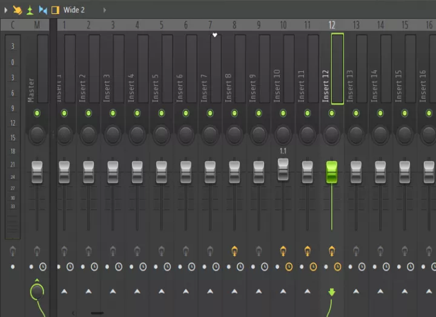This screenshot has width=436, height=317.
Task: Mute Insert 16 with green LED
Action: pyautogui.click(x=429, y=113)
